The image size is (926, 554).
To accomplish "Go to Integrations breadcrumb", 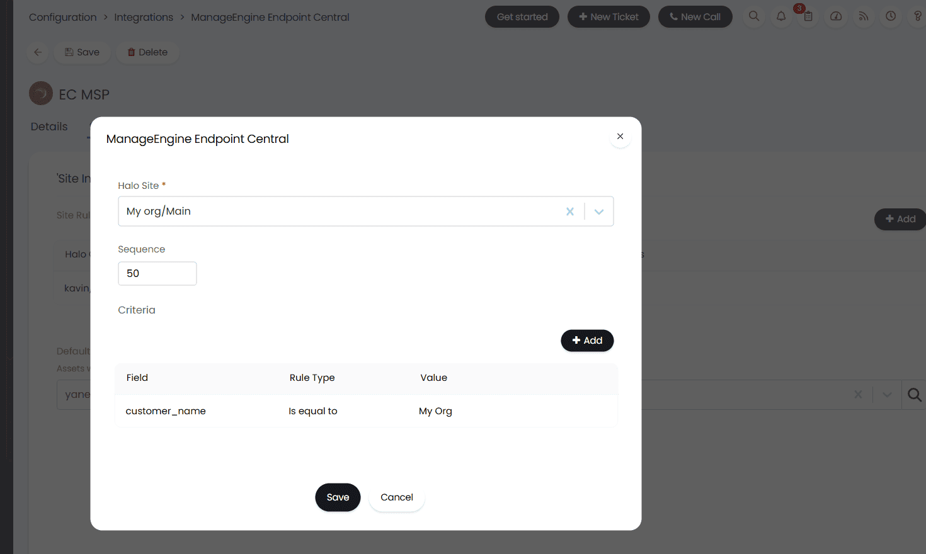I will click(144, 17).
